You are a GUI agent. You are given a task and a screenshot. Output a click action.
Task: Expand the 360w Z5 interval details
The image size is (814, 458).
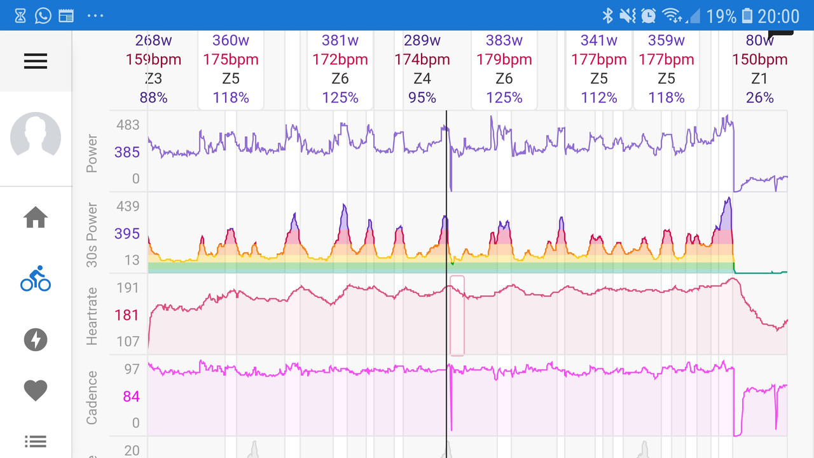tap(230, 69)
